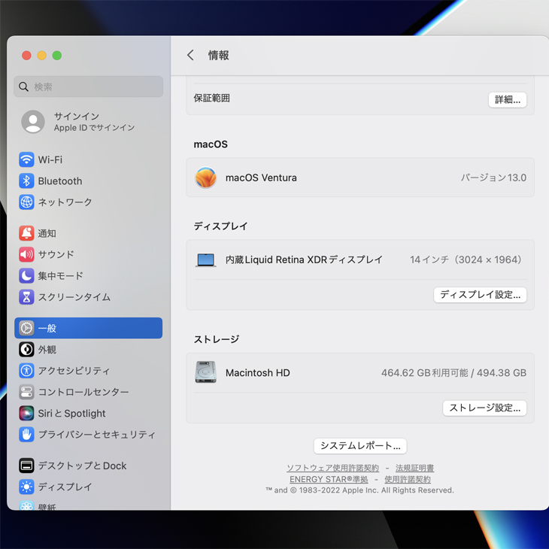
Task: Click 保証範囲 label text
Action: point(211,98)
